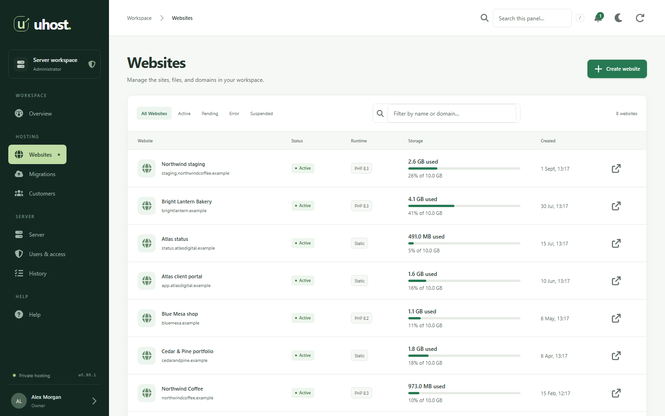Image resolution: width=665 pixels, height=416 pixels.
Task: Switch to the Suspended filter tab
Action: (x=261, y=113)
